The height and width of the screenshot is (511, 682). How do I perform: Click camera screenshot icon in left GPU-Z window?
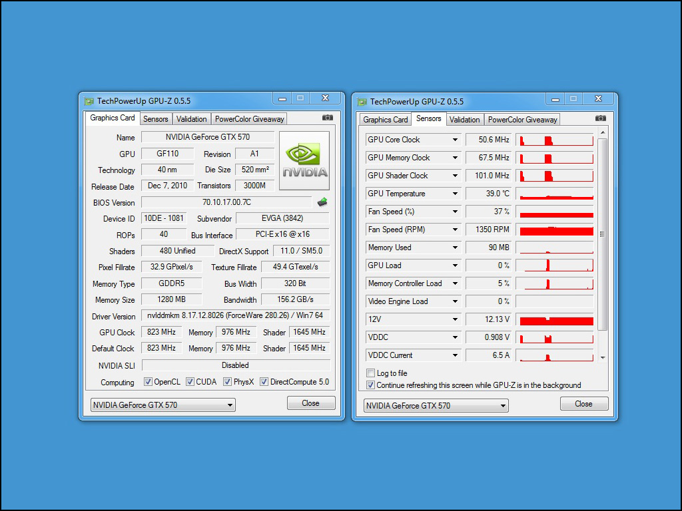[x=328, y=118]
